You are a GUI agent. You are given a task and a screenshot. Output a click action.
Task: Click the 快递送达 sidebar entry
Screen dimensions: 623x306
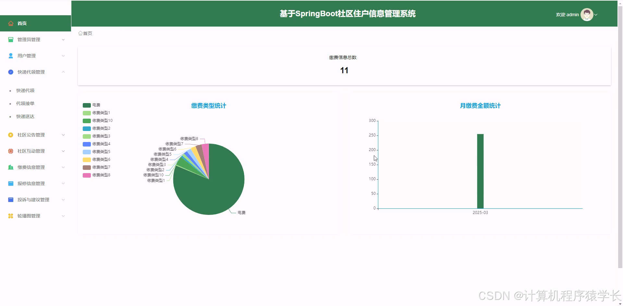pyautogui.click(x=25, y=116)
